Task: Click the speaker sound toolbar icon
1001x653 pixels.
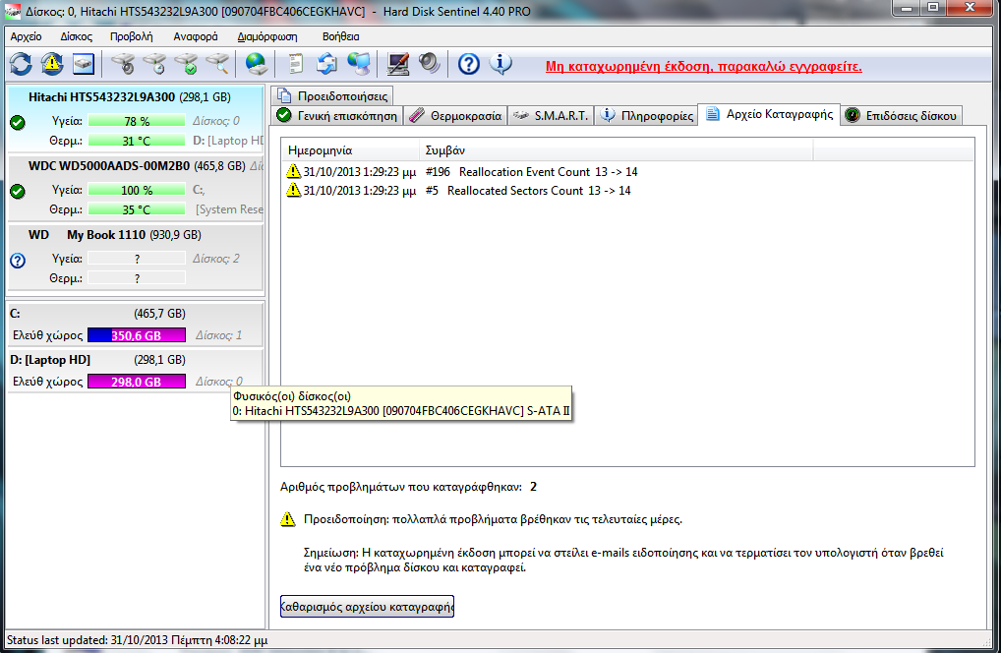Action: pyautogui.click(x=429, y=63)
